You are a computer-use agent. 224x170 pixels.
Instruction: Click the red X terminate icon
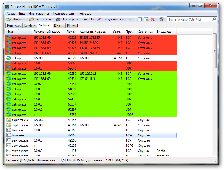pyautogui.click(x=153, y=19)
